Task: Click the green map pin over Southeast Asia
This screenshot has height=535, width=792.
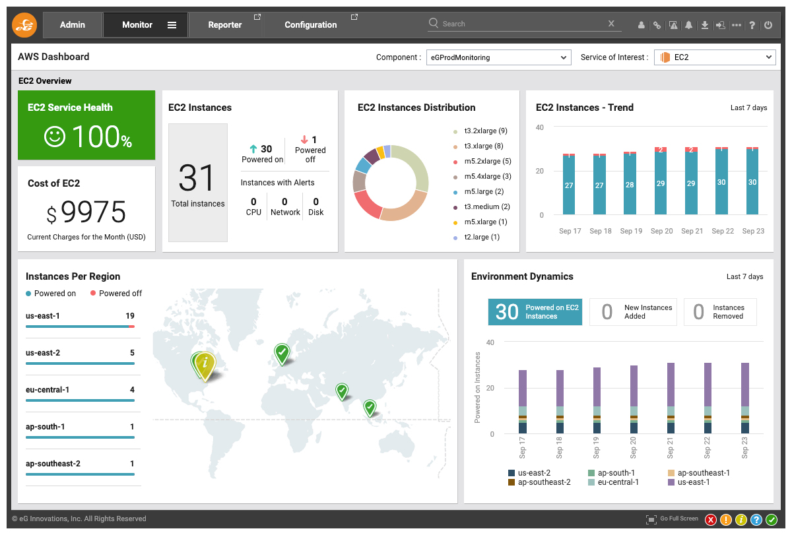Action: tap(370, 408)
